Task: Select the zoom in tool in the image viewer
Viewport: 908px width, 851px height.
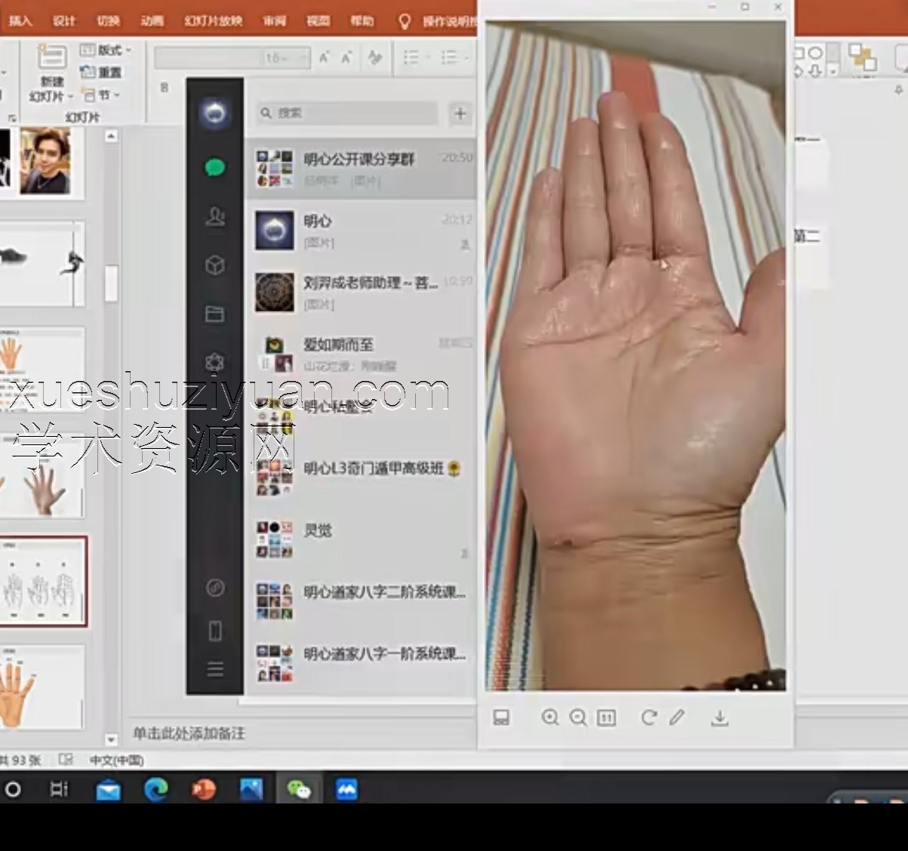Action: (550, 717)
